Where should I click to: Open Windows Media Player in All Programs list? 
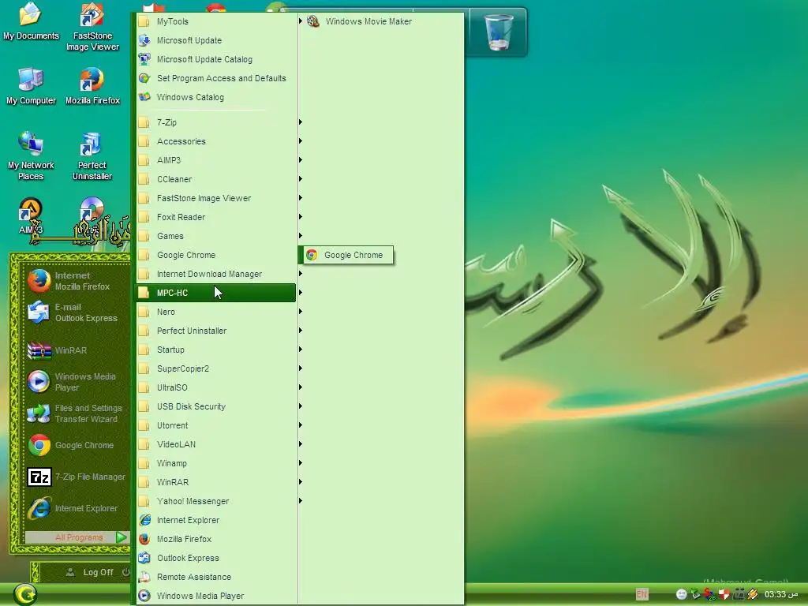click(216, 596)
